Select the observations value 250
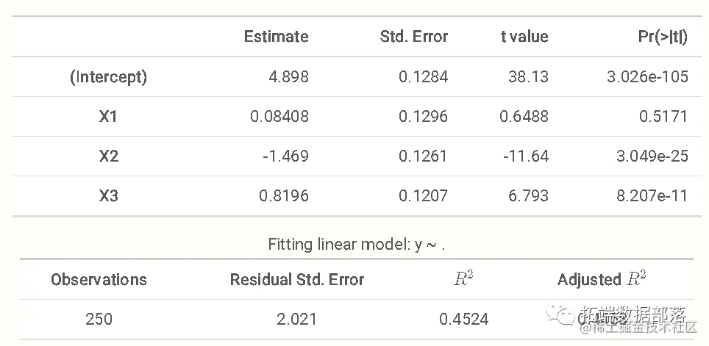The height and width of the screenshot is (346, 709). click(x=99, y=320)
